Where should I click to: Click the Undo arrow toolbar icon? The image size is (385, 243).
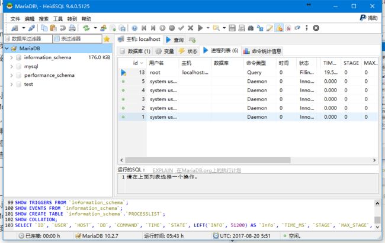click(x=63, y=28)
